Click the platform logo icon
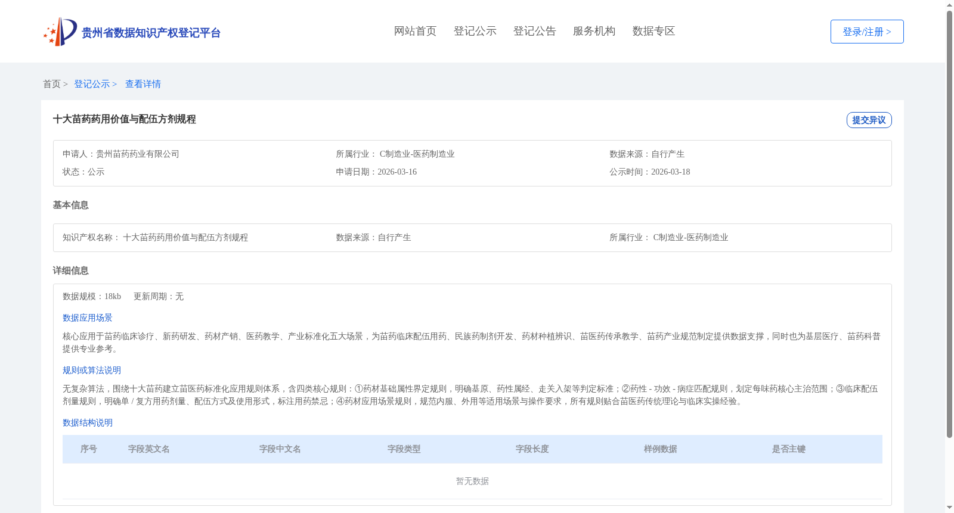The image size is (954, 513). pyautogui.click(x=60, y=32)
